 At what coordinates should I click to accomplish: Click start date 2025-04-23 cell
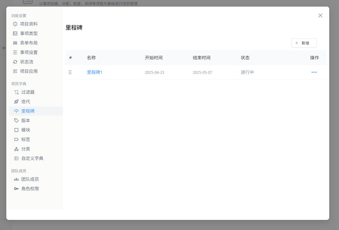tap(155, 73)
